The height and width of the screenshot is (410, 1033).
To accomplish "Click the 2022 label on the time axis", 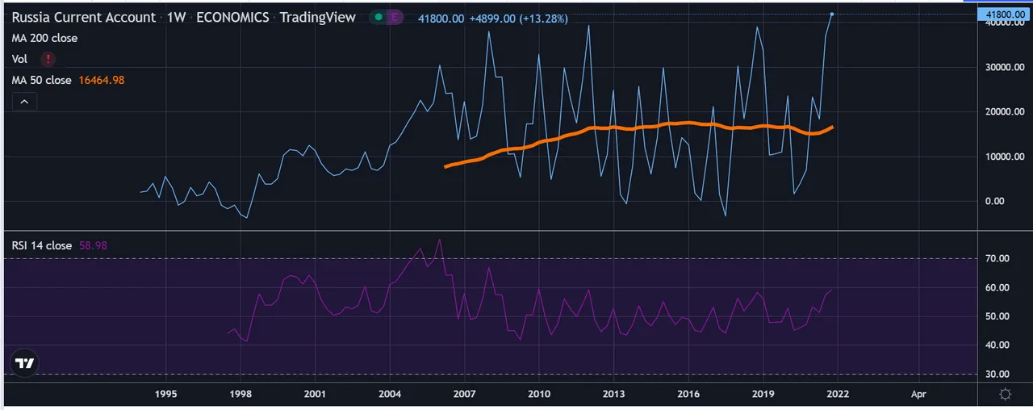I will coord(838,394).
